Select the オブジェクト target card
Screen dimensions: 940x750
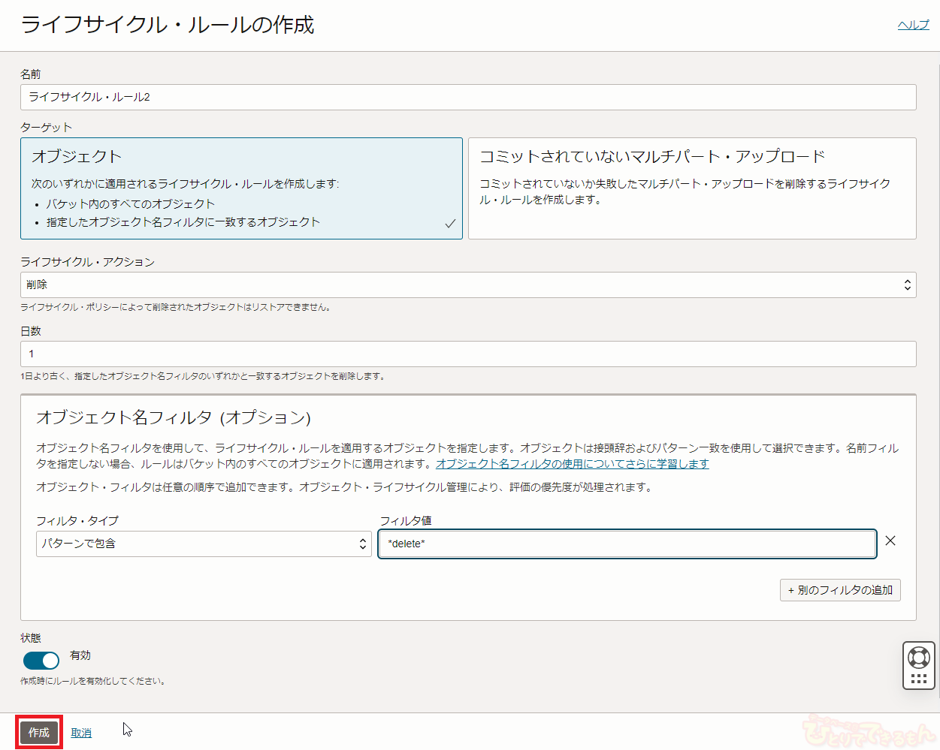click(x=241, y=188)
